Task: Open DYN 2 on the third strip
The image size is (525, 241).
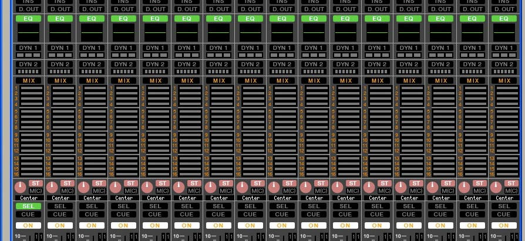Action: tap(92, 64)
